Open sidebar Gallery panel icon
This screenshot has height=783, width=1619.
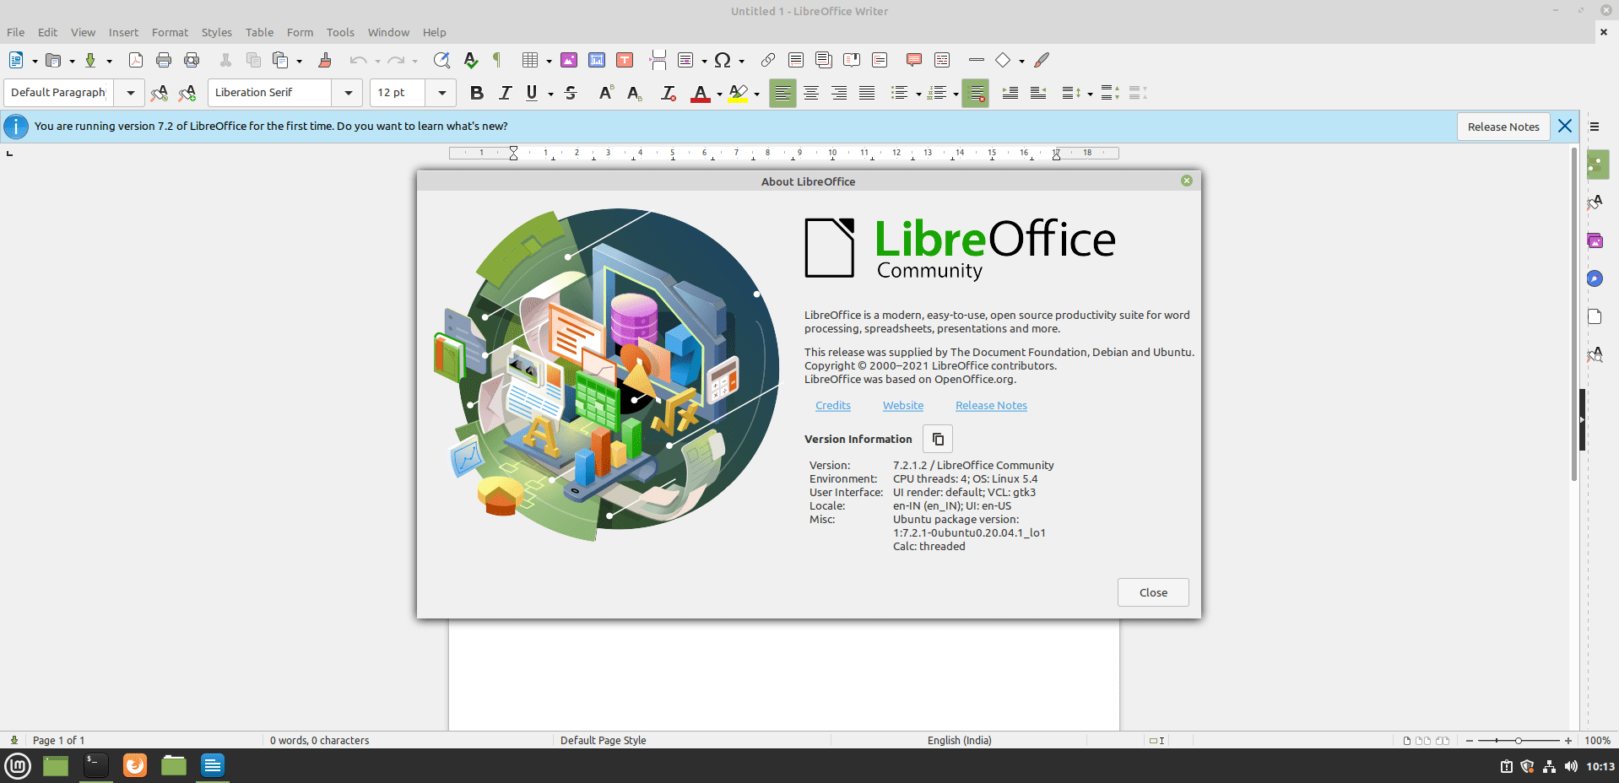pos(1595,240)
